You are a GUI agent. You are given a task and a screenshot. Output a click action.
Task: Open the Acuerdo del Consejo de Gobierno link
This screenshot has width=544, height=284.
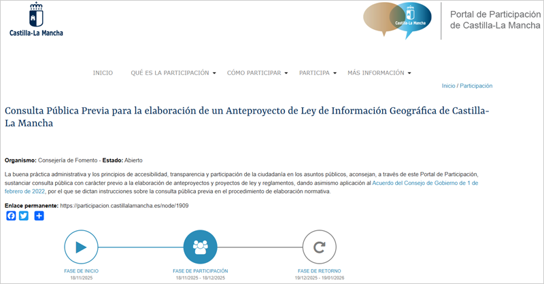click(425, 183)
